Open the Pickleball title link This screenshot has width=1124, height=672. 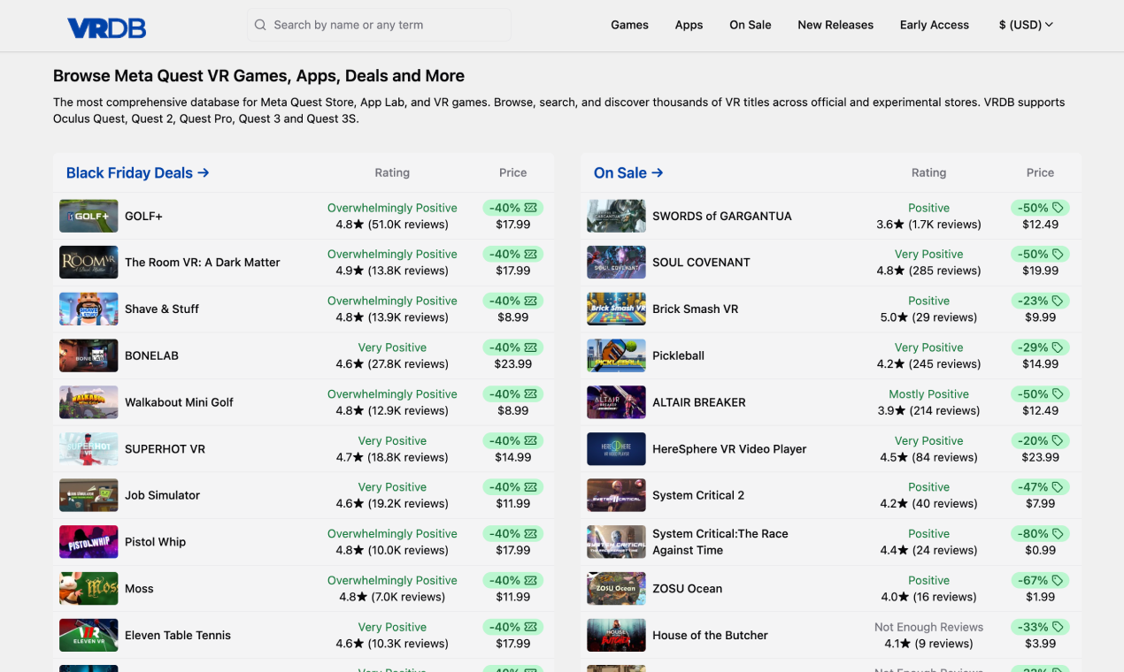(678, 355)
